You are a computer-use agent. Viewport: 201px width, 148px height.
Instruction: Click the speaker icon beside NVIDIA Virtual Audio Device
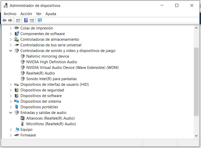[x=22, y=68]
